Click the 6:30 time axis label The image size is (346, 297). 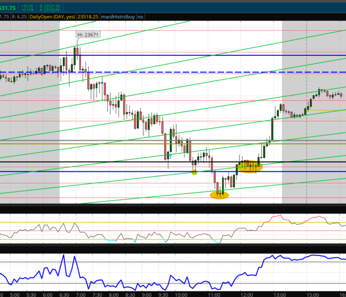click(x=64, y=295)
